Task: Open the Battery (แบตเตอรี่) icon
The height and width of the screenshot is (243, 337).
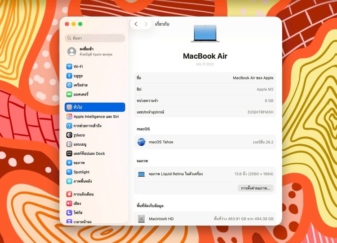Action: [x=69, y=94]
